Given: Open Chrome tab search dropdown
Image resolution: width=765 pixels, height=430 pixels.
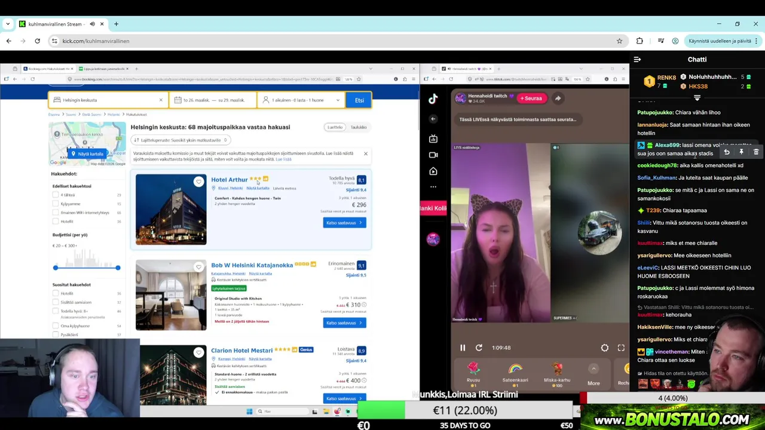Looking at the screenshot, I should point(8,24).
